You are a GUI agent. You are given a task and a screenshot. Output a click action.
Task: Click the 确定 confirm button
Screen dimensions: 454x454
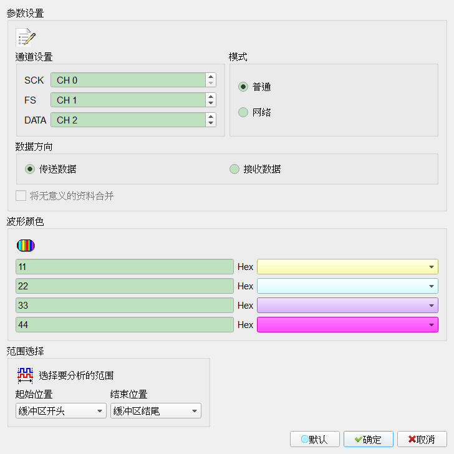pos(369,439)
